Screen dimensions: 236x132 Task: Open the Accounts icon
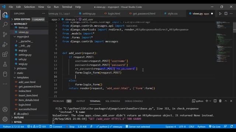coord(5,109)
